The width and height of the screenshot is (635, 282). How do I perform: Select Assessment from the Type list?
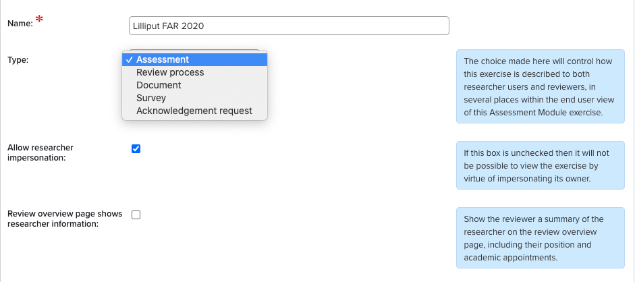pyautogui.click(x=162, y=59)
